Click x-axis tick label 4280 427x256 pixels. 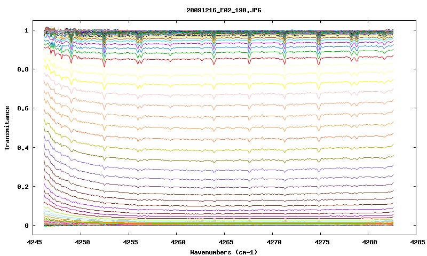368,242
